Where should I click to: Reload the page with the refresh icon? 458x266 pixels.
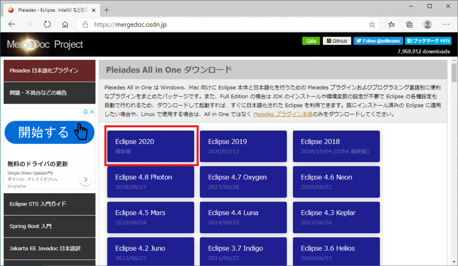47,24
